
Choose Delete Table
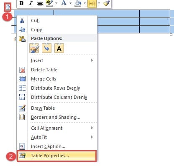click(57, 70)
